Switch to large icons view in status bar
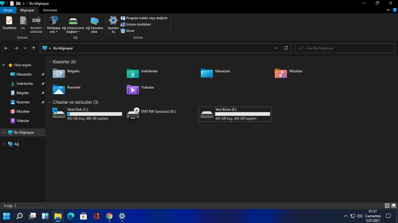The image size is (398, 223). point(393,206)
